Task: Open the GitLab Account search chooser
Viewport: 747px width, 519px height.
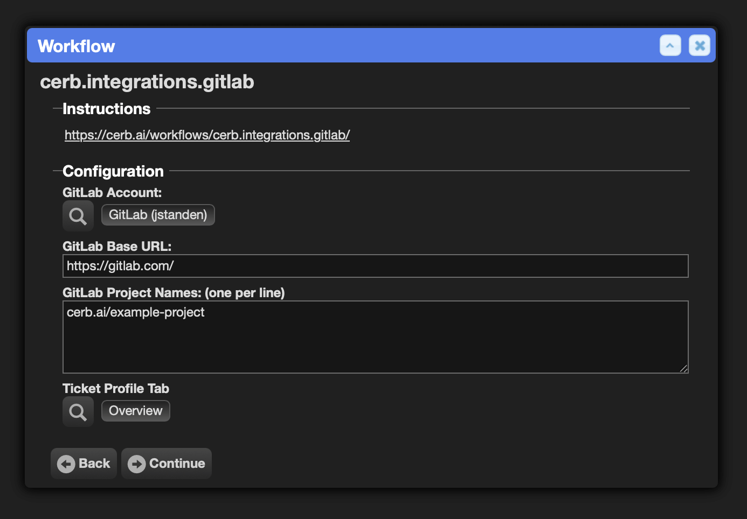Action: (x=78, y=216)
